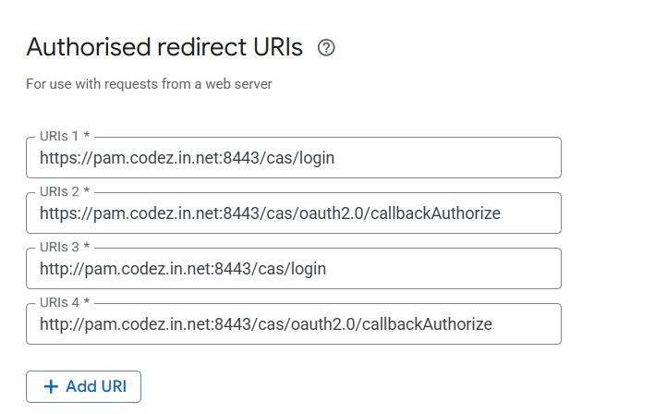Click the 'Authorised redirect URIs' heading
This screenshot has height=414, width=655.
click(x=164, y=48)
